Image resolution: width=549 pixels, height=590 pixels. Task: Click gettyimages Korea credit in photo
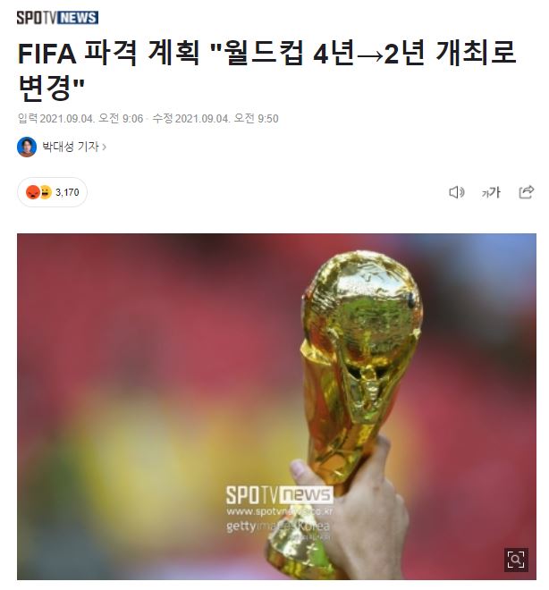pos(278,526)
